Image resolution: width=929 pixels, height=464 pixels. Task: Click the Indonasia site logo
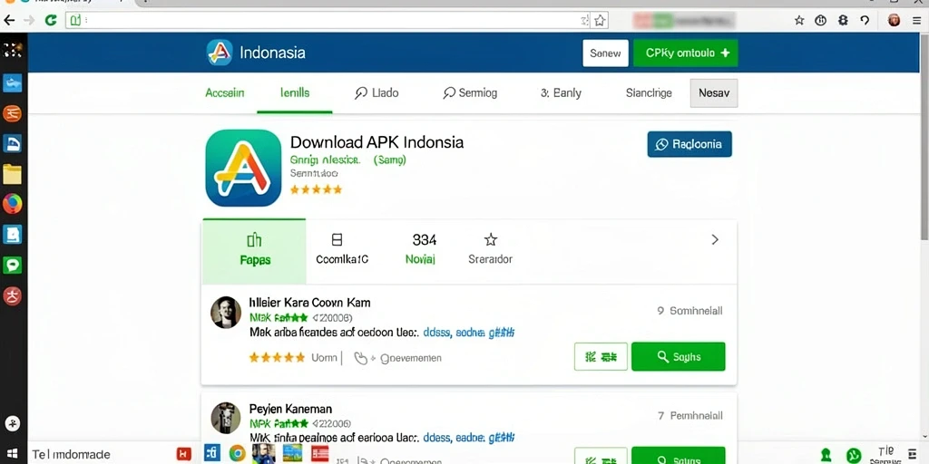[220, 53]
